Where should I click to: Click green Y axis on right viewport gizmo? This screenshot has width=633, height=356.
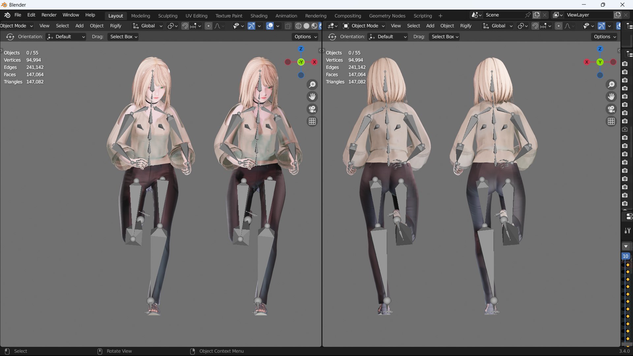[600, 62]
